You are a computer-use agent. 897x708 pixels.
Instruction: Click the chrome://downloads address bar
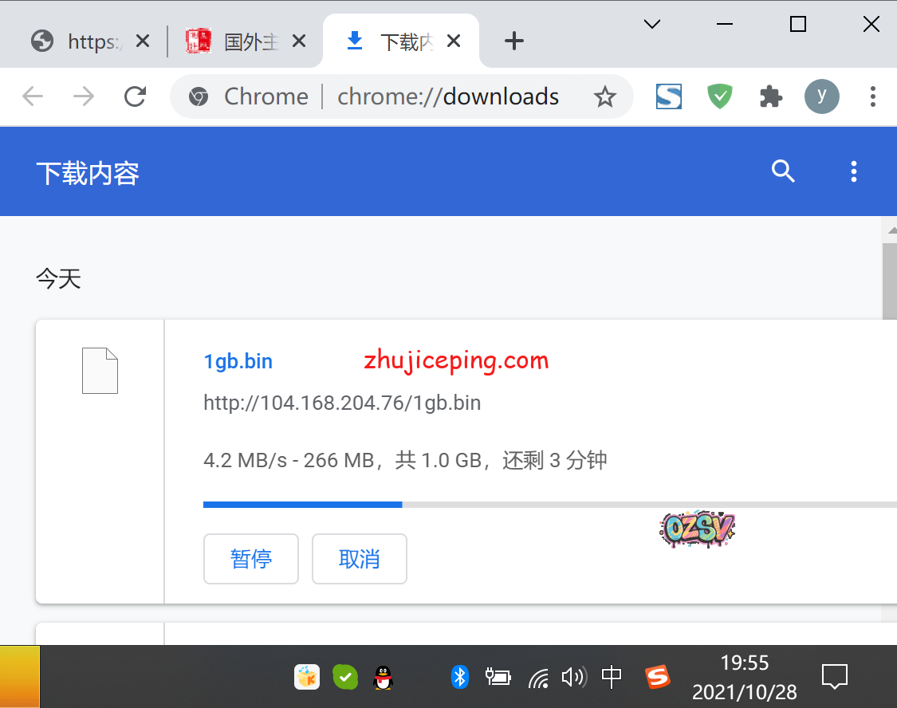pyautogui.click(x=447, y=97)
